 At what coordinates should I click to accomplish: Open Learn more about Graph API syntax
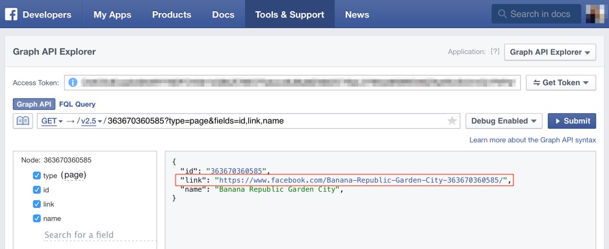pyautogui.click(x=532, y=140)
